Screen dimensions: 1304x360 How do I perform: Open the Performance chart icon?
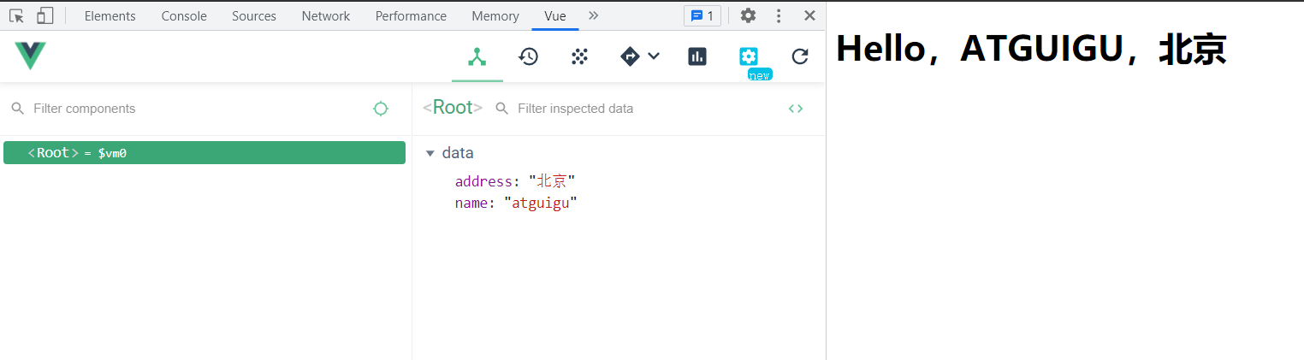pos(697,56)
